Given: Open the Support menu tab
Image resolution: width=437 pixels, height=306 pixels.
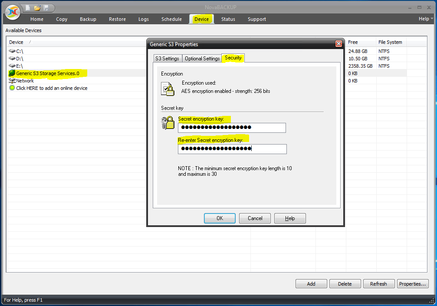Looking at the screenshot, I should pos(256,19).
